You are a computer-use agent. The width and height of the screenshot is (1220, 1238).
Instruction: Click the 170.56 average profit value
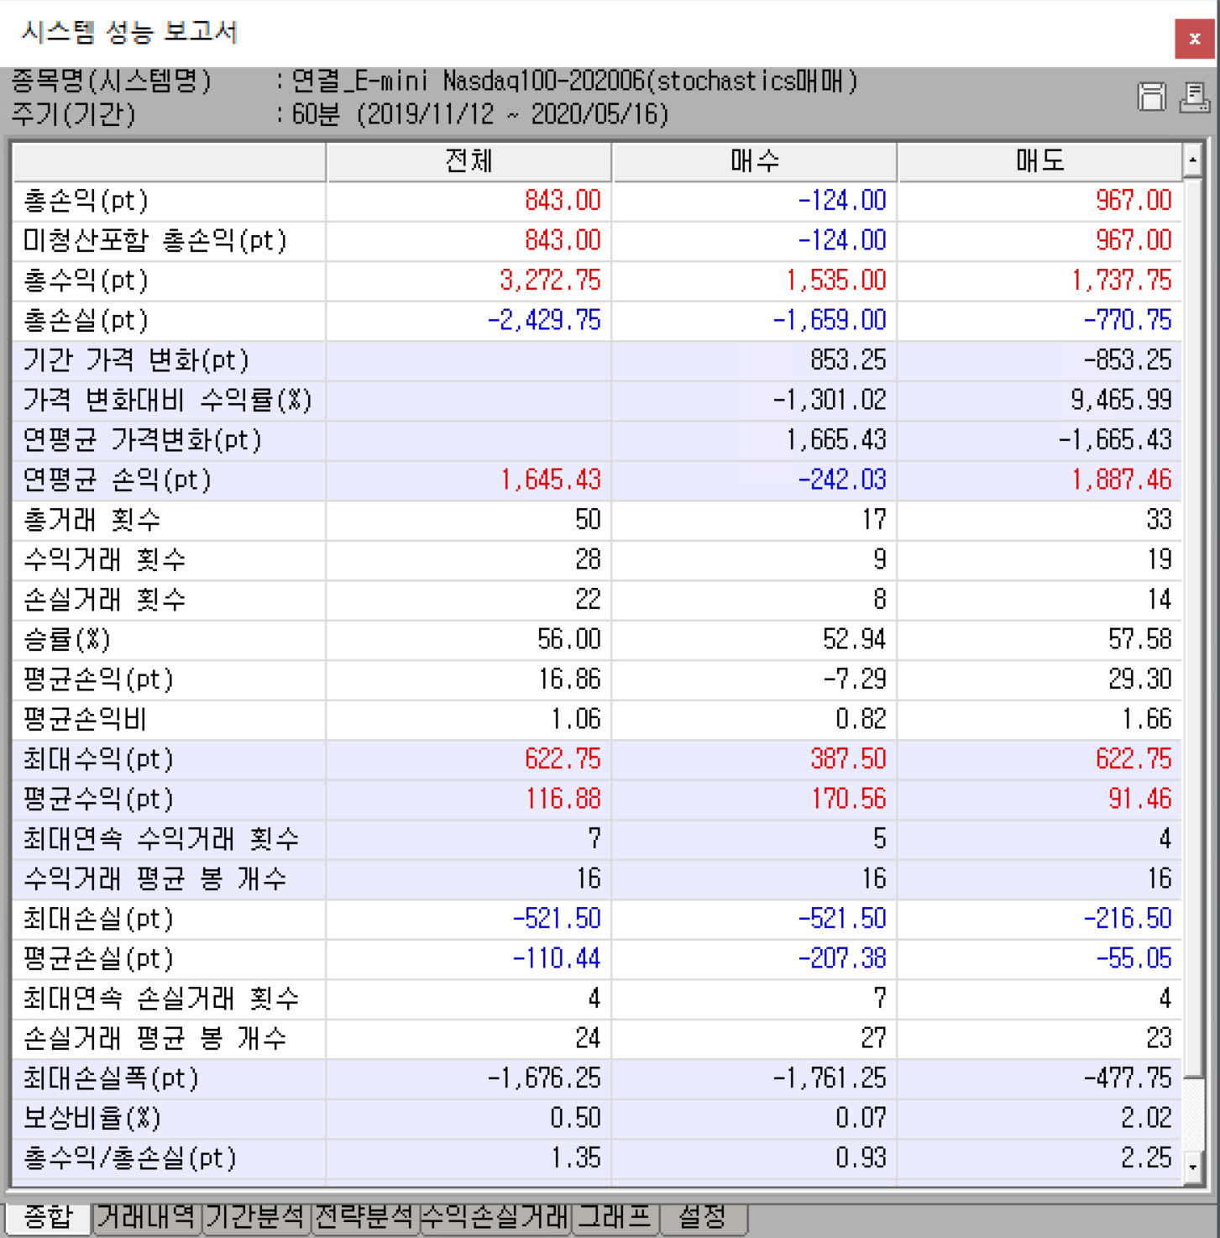click(x=849, y=800)
